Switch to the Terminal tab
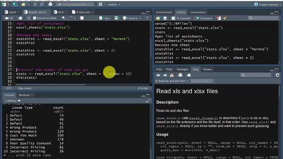 [x=24, y=95]
